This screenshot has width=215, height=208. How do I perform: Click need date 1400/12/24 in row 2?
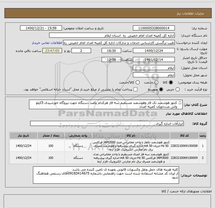[23, 158]
